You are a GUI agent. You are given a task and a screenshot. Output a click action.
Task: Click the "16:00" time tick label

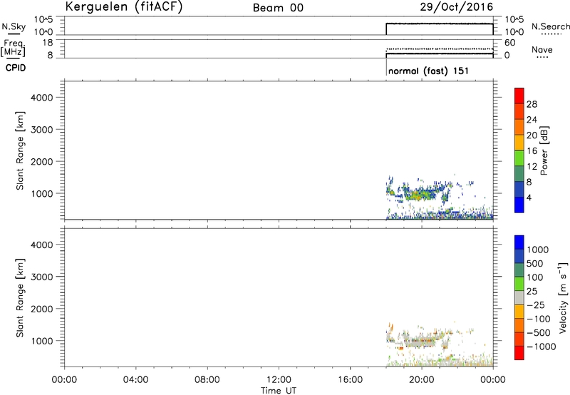[x=350, y=380]
